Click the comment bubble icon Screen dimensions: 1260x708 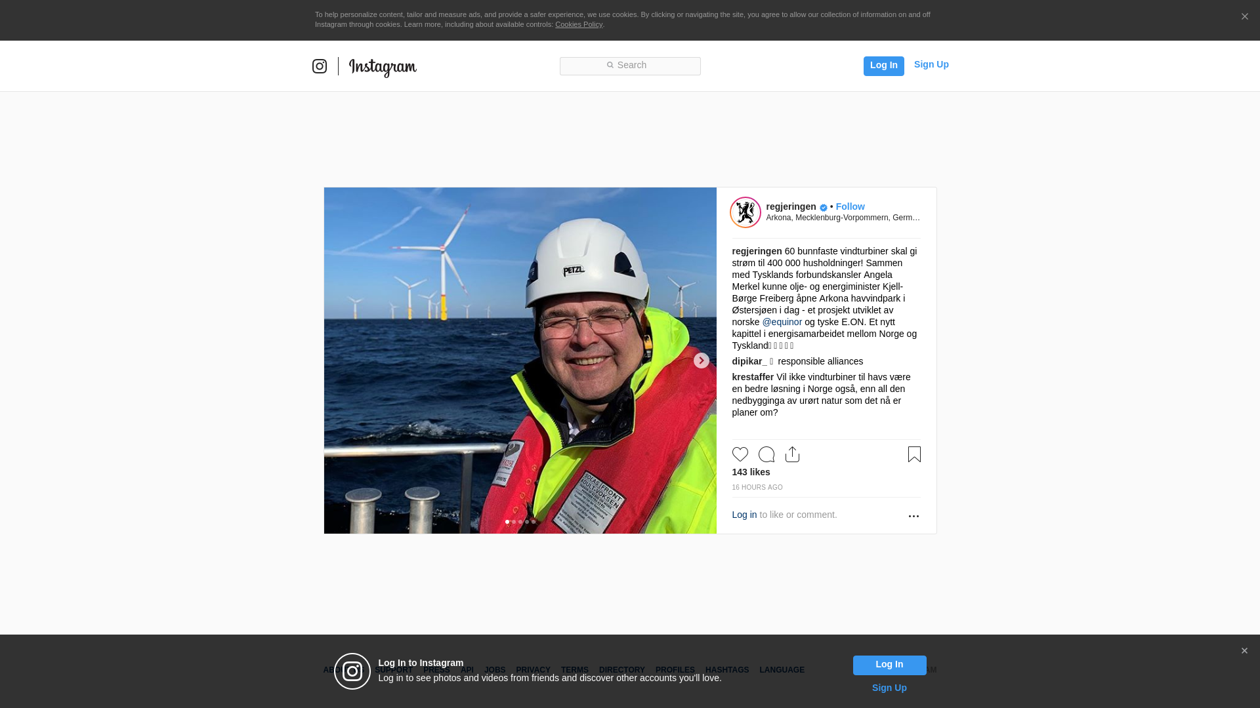click(766, 454)
